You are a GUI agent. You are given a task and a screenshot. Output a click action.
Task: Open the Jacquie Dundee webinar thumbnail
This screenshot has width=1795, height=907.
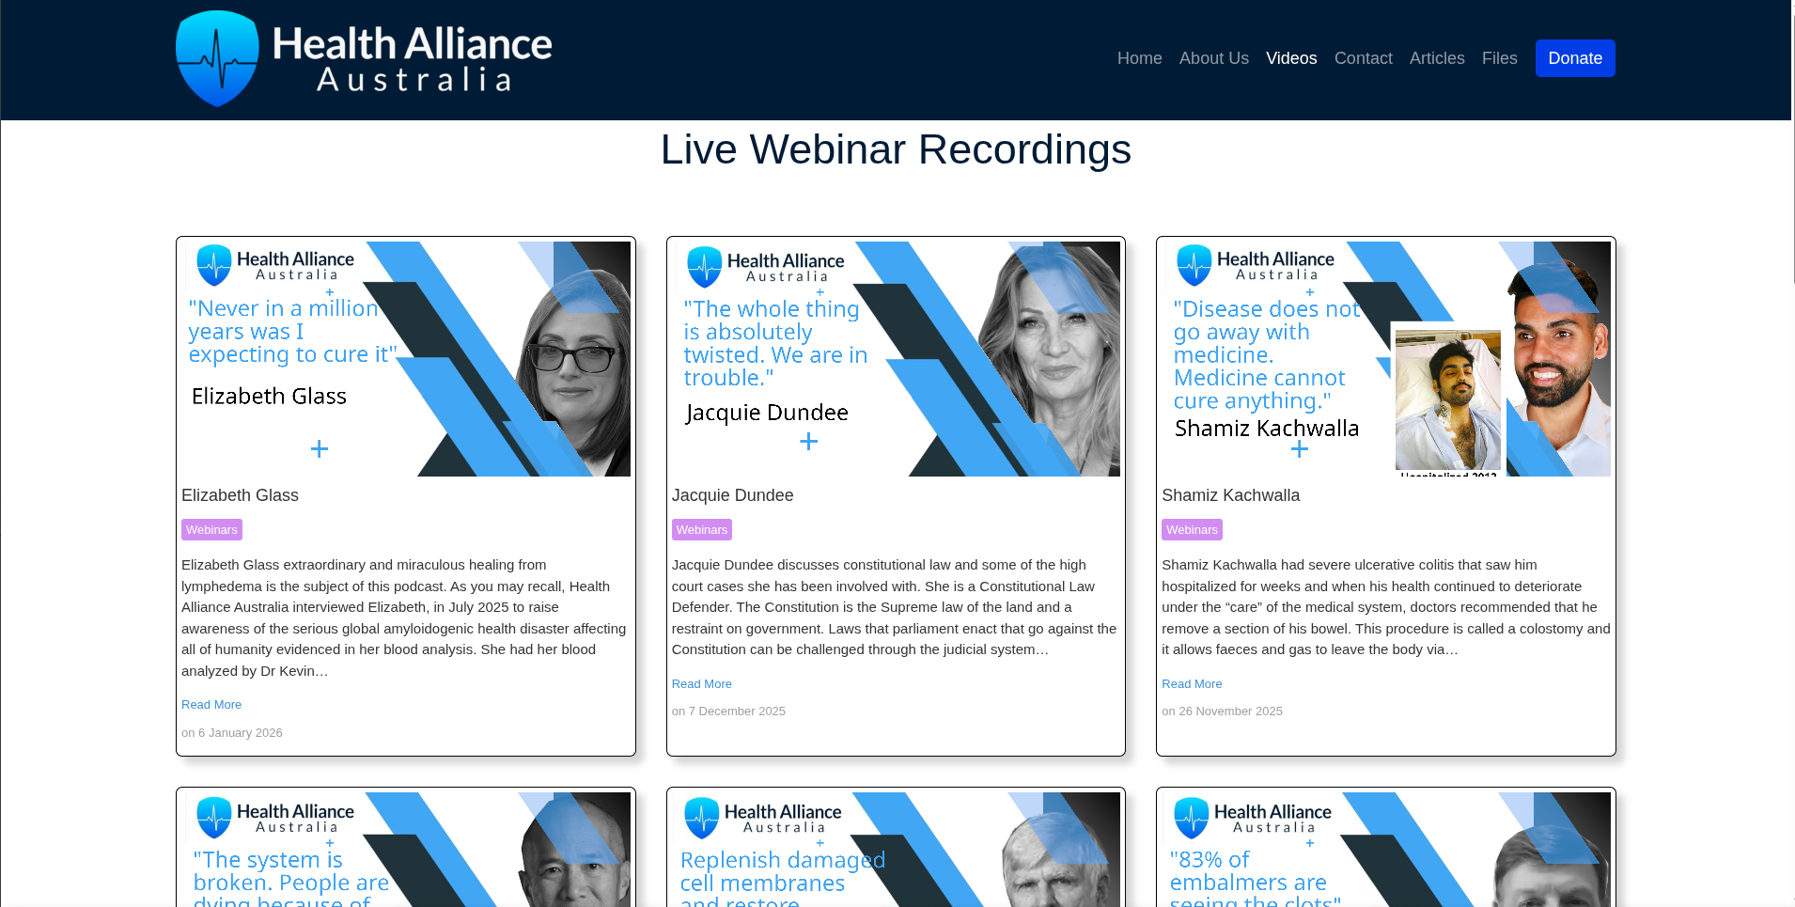pos(896,359)
